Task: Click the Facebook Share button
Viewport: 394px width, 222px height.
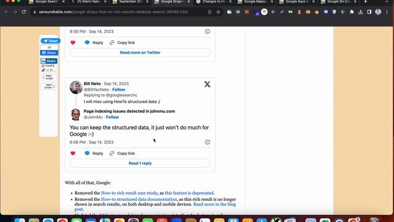Action: pos(49,53)
